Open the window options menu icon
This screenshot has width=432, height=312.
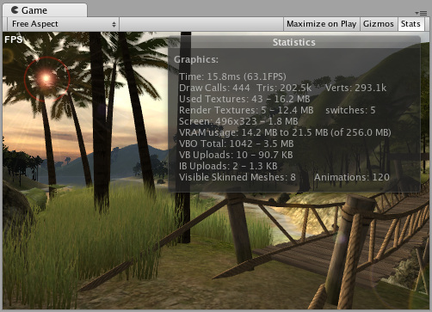pyautogui.click(x=421, y=13)
